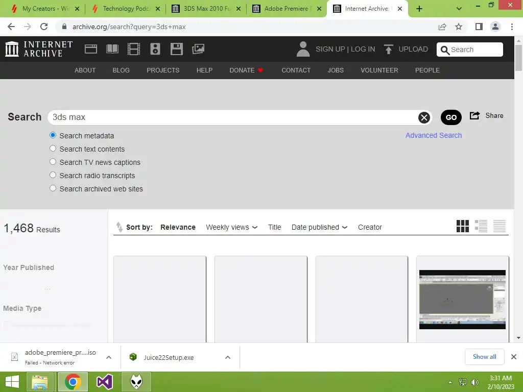Click the GO search button
The image size is (523, 392).
click(x=451, y=117)
